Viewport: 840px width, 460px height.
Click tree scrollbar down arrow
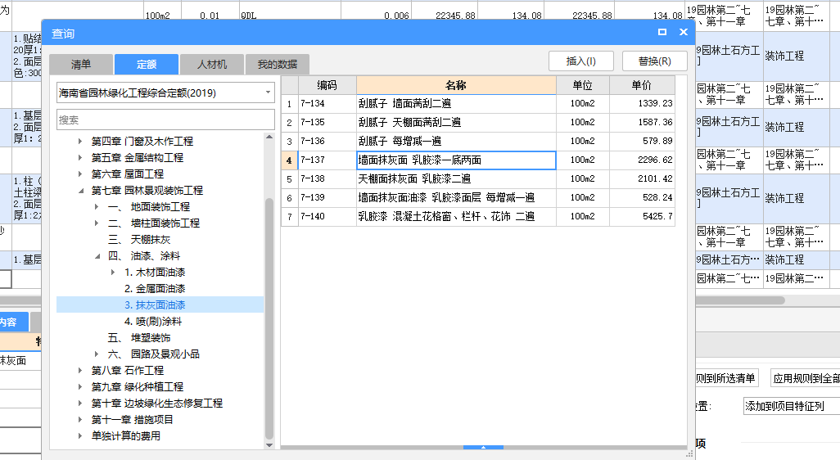pos(269,445)
